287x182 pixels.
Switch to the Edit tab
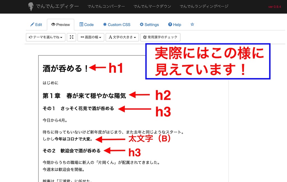point(36,25)
